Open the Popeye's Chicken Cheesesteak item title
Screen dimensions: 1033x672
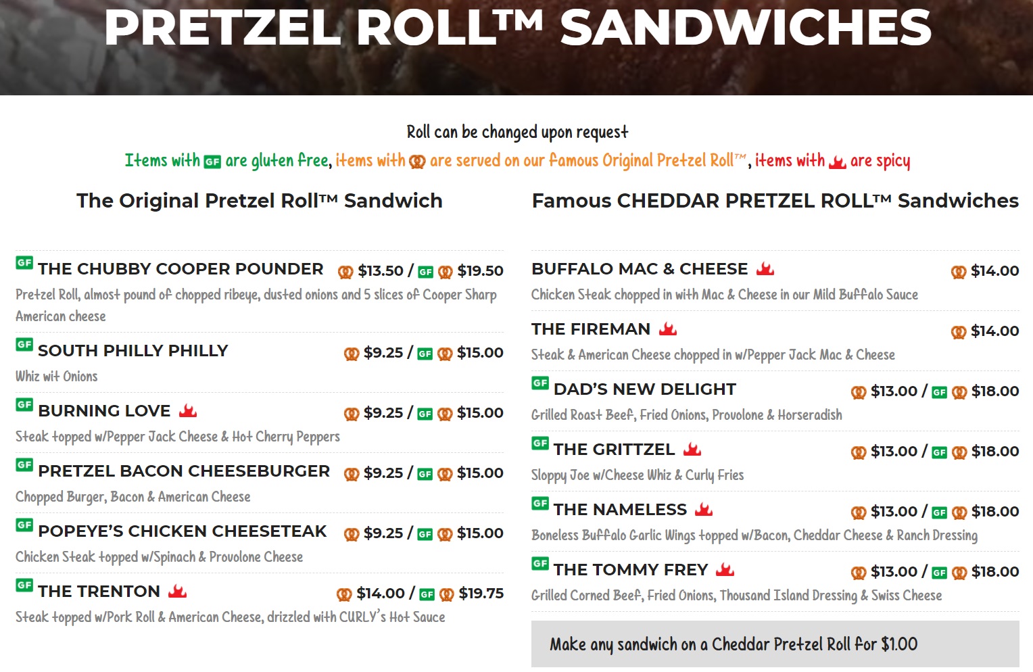tap(183, 531)
